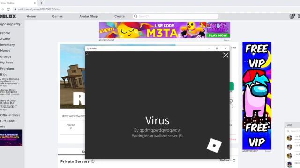Focus the chat search field
The width and height of the screenshot is (300, 168).
pos(293,131)
